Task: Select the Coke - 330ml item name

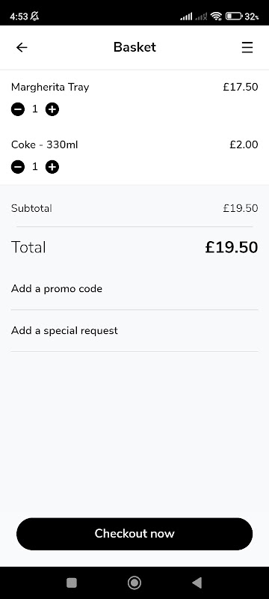Action: pos(44,145)
